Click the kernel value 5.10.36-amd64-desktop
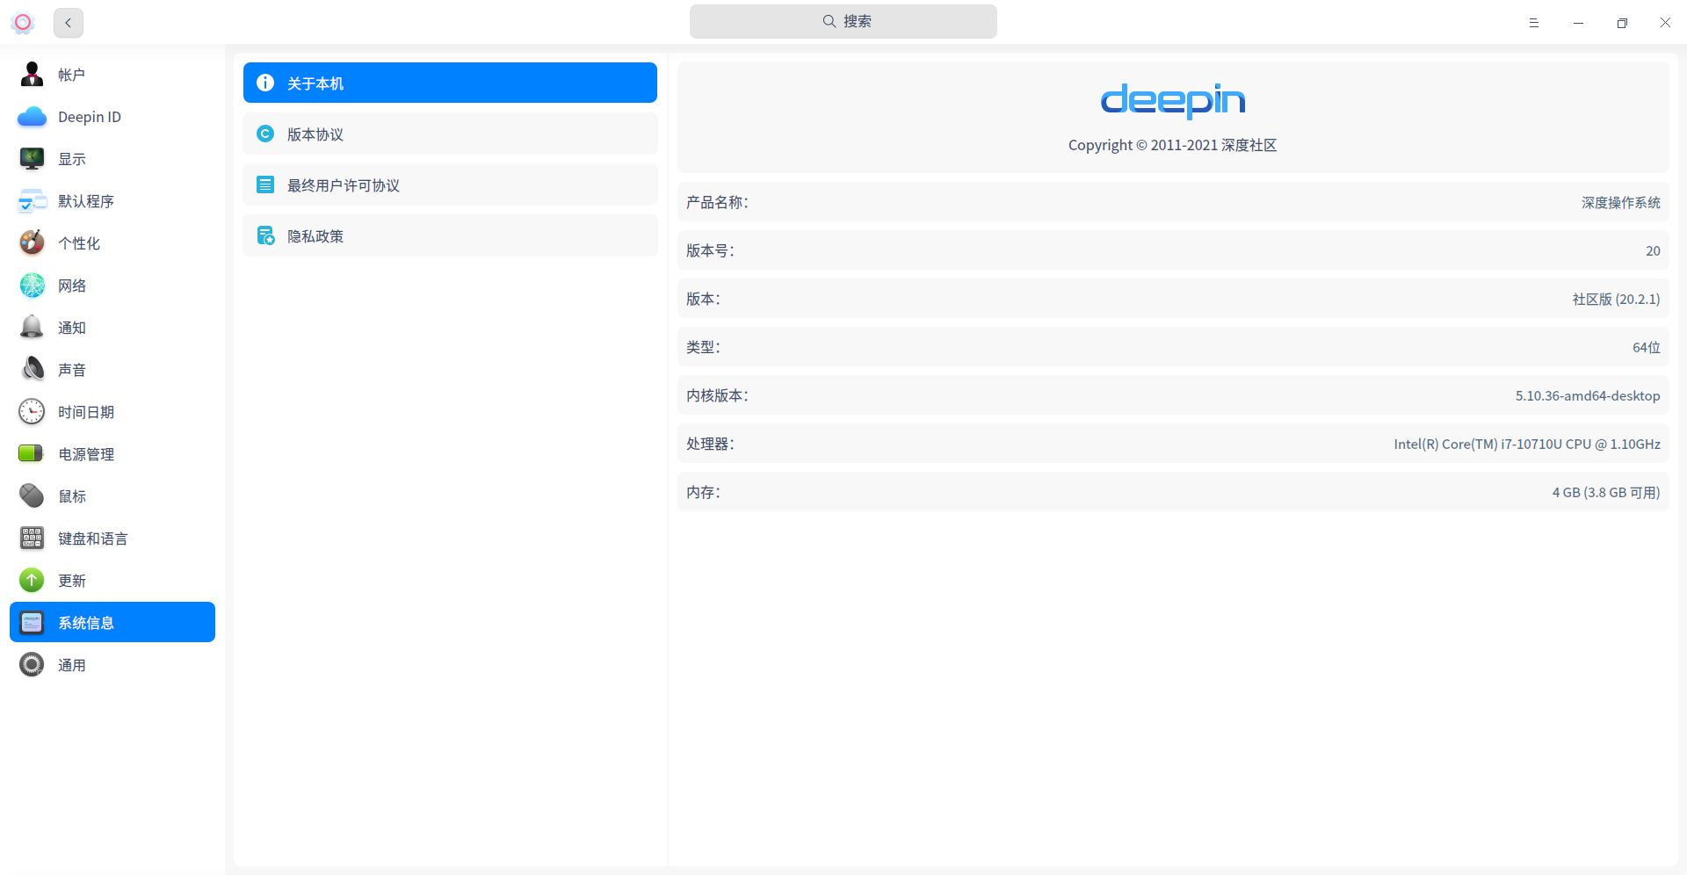The image size is (1687, 875). 1588,395
